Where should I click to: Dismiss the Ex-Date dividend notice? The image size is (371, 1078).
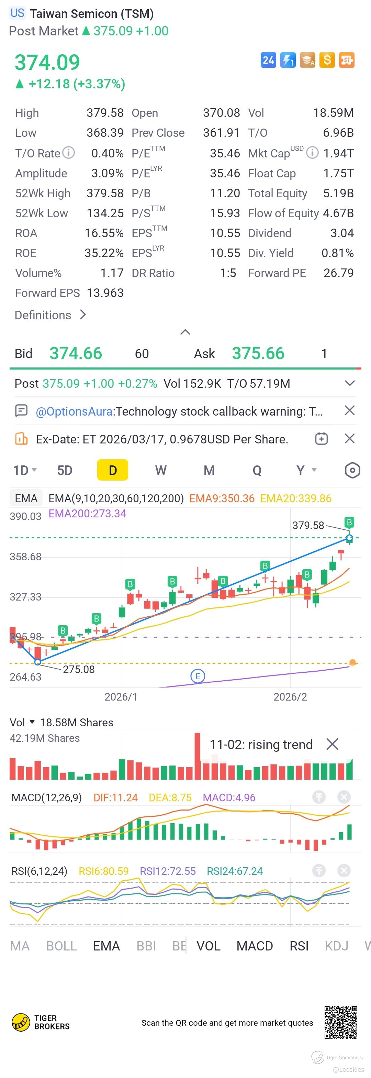pos(349,439)
